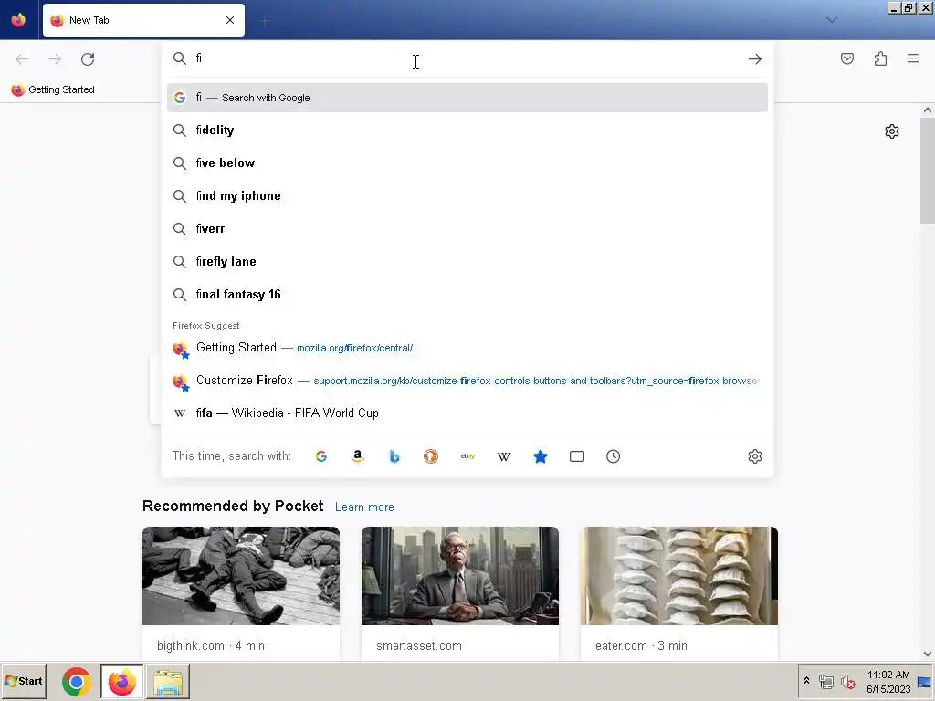Choose the 'five below' search suggestion
The image size is (935, 701).
click(467, 163)
